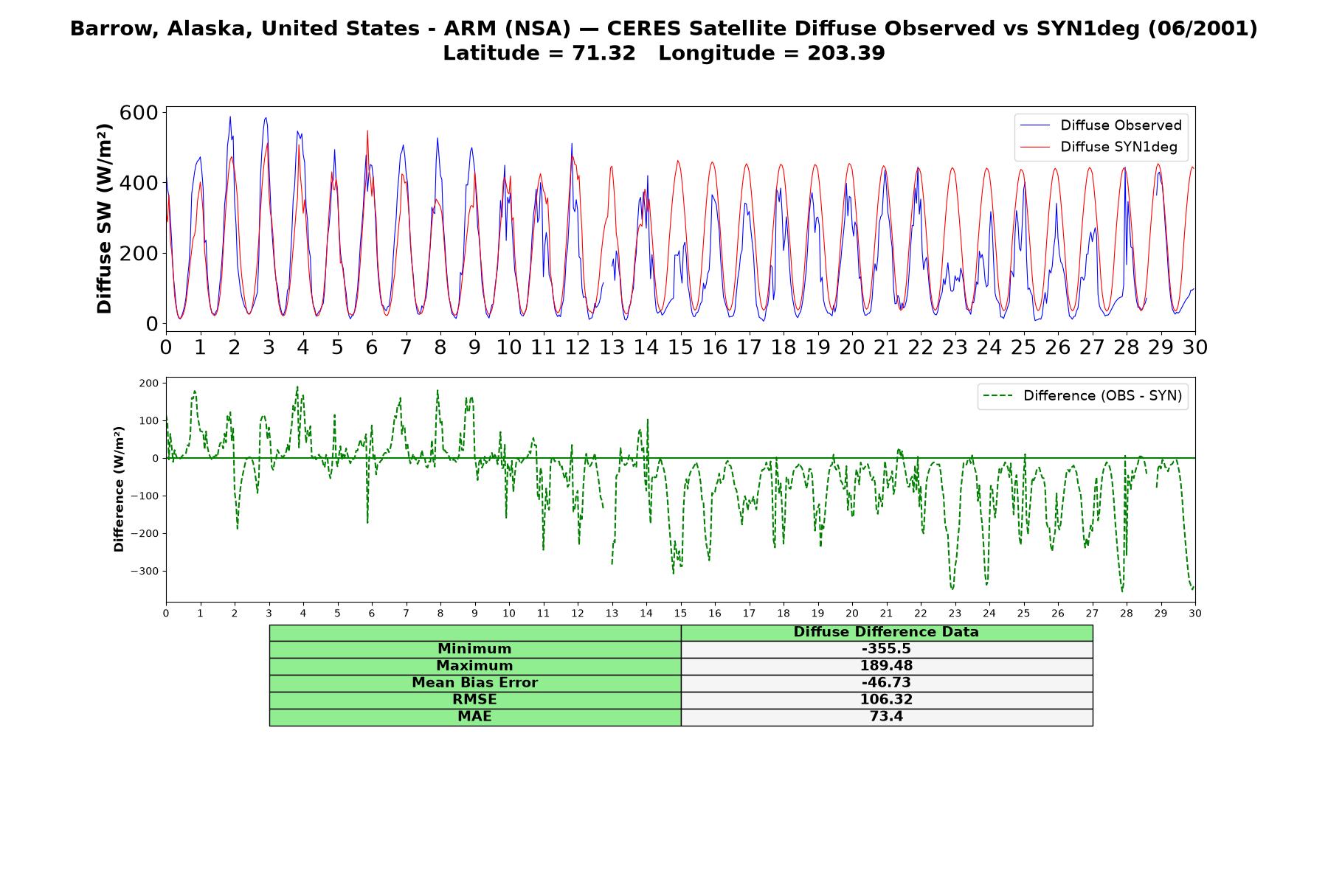
Task: Click the RMSE value 106.32 cell
Action: point(887,700)
